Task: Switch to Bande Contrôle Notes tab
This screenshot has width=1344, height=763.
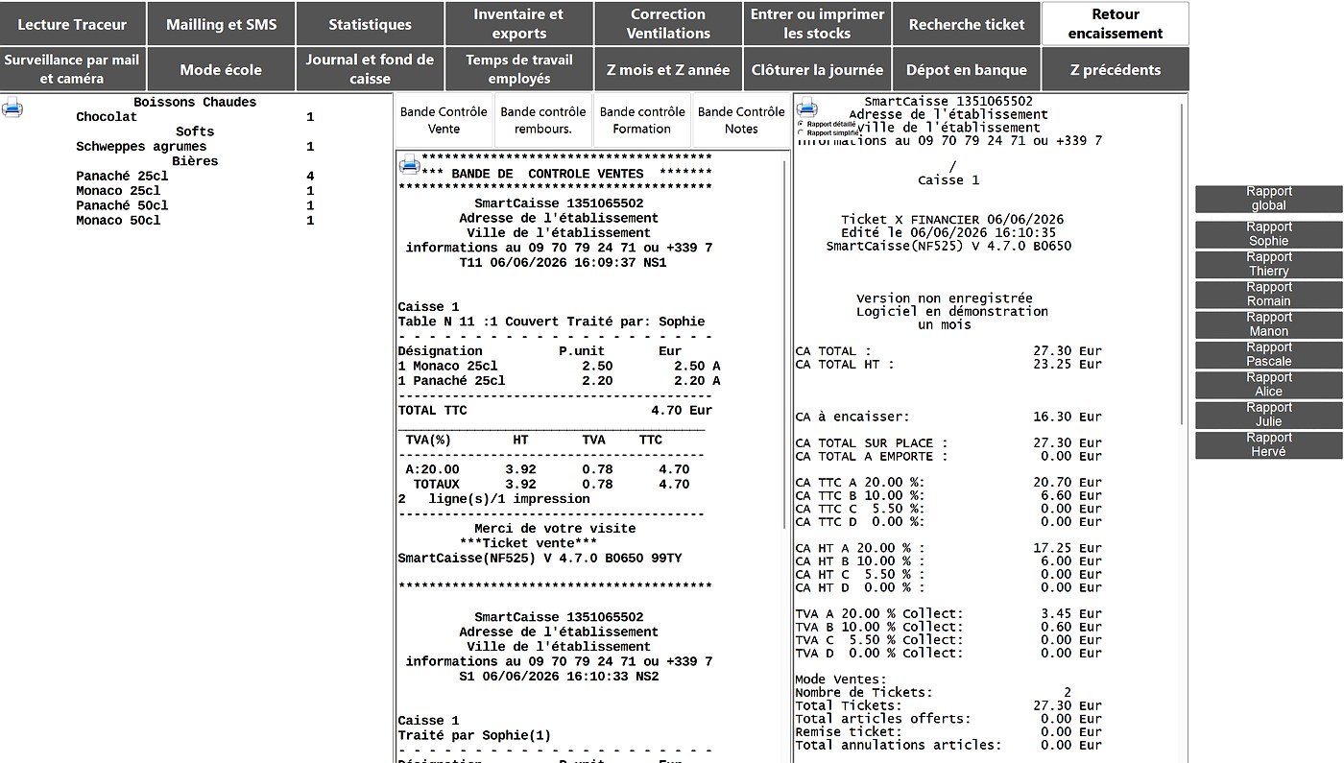Action: click(x=741, y=120)
